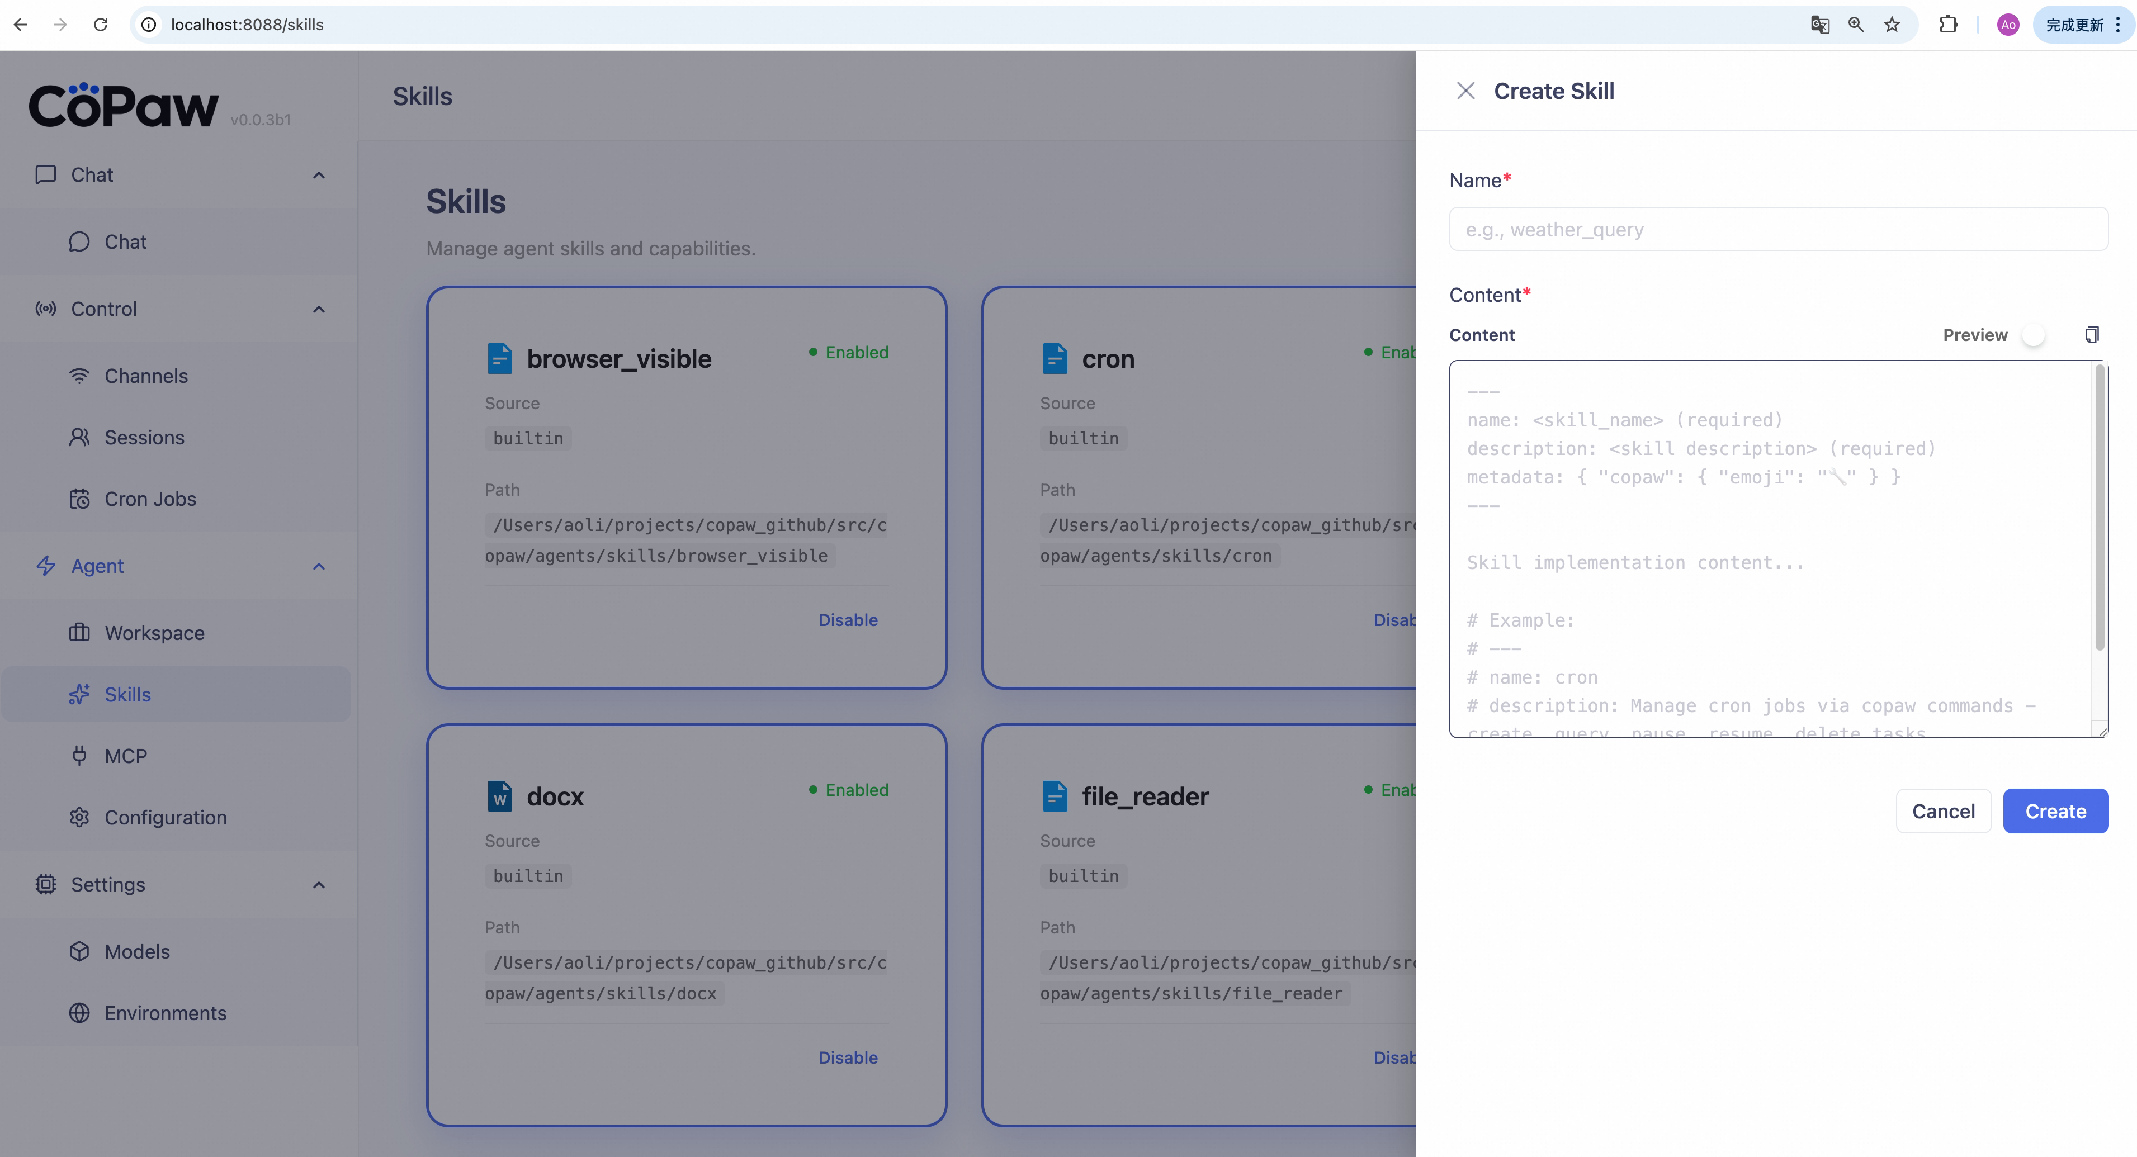The height and width of the screenshot is (1157, 2137).
Task: Collapse the Chat section chevron
Action: tap(319, 175)
